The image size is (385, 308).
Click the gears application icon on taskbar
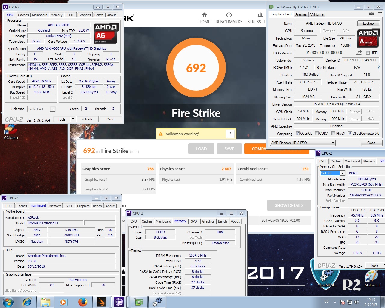coord(157,302)
